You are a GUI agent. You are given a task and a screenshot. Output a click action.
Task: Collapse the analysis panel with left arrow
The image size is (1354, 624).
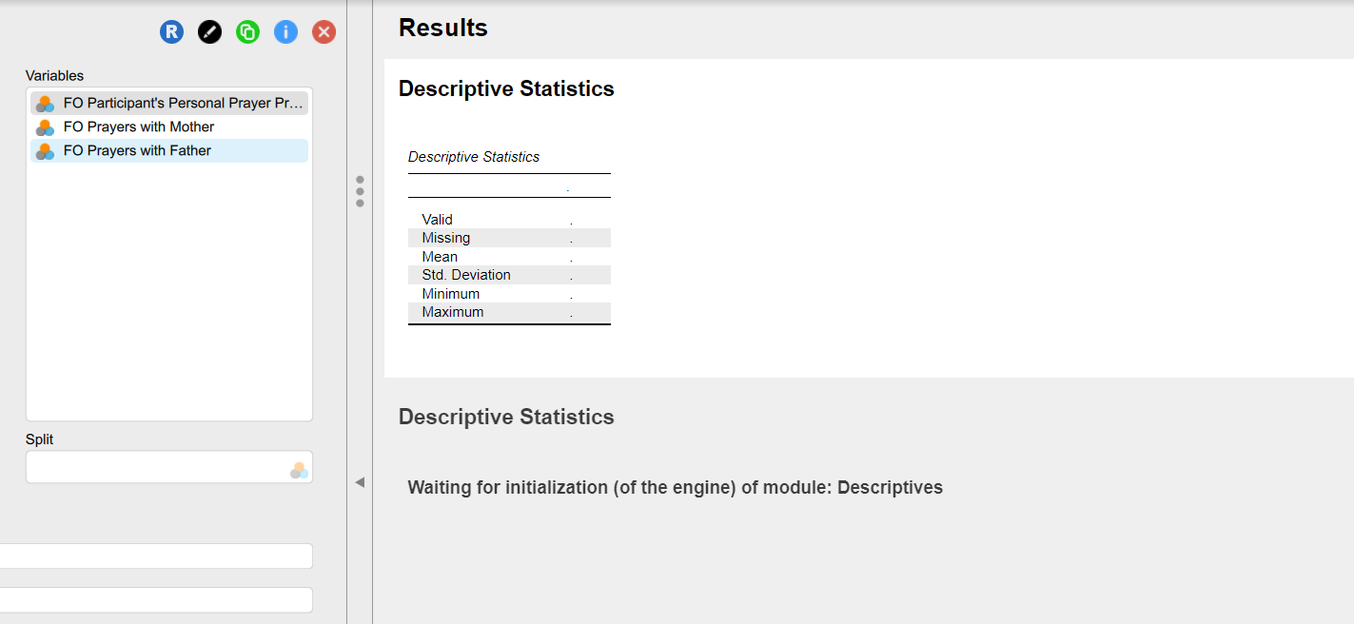click(x=360, y=482)
